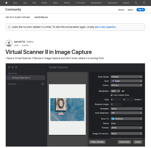Screen dimensions: 151x148
Task: Open the Kind Color dropdown
Action: pos(126,81)
